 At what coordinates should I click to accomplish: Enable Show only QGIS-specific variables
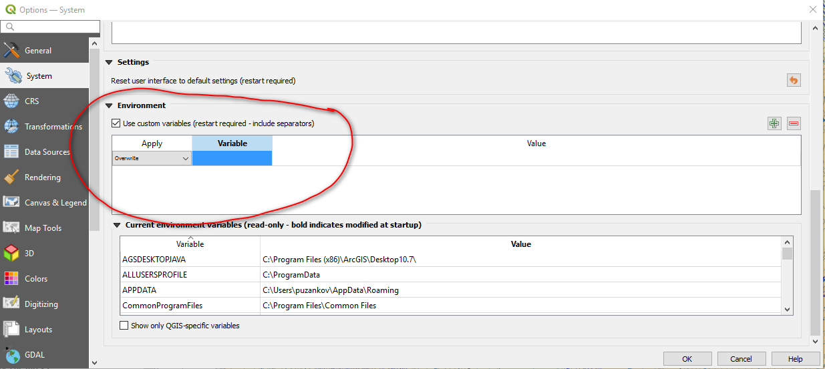[124, 326]
